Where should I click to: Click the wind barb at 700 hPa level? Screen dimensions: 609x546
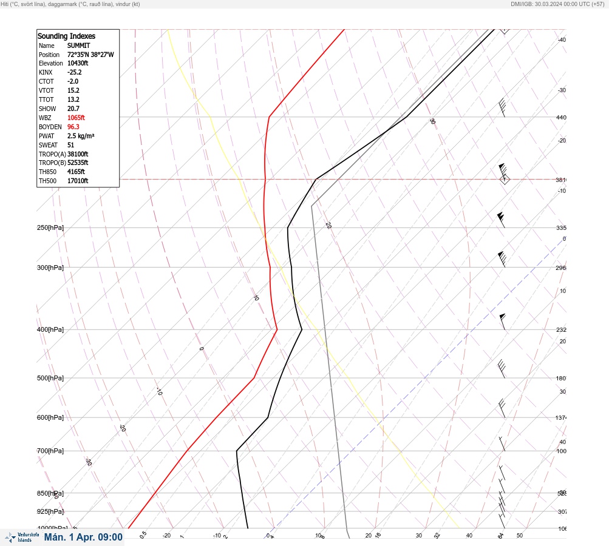click(502, 444)
